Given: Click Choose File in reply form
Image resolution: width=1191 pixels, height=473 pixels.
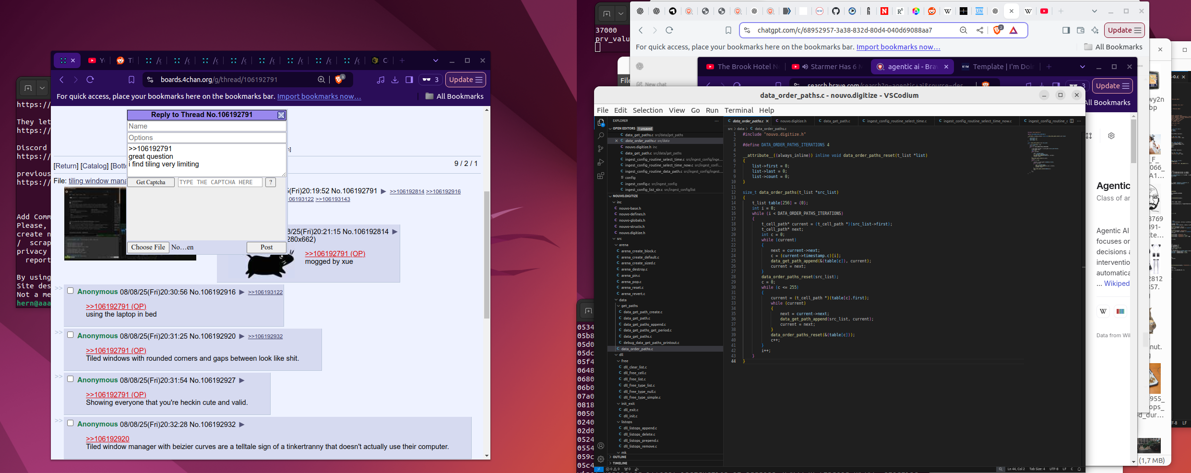Looking at the screenshot, I should (x=148, y=248).
